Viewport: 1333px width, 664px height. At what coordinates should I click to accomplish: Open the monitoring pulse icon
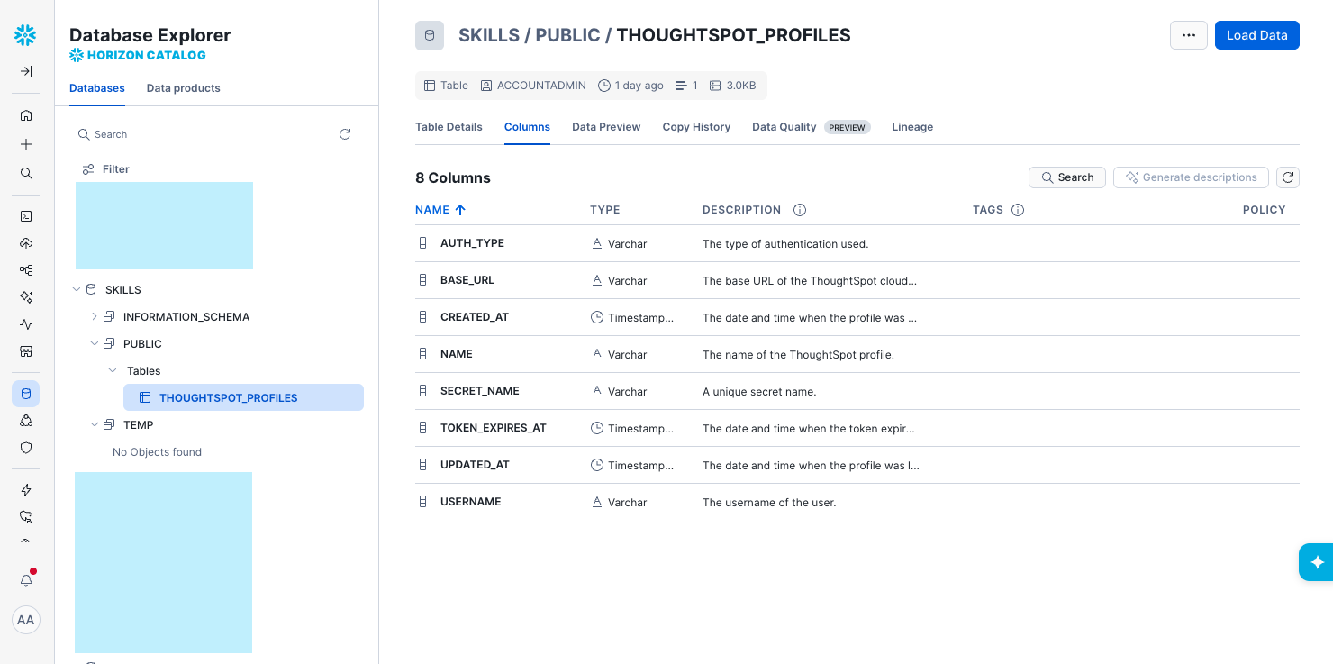tap(26, 324)
